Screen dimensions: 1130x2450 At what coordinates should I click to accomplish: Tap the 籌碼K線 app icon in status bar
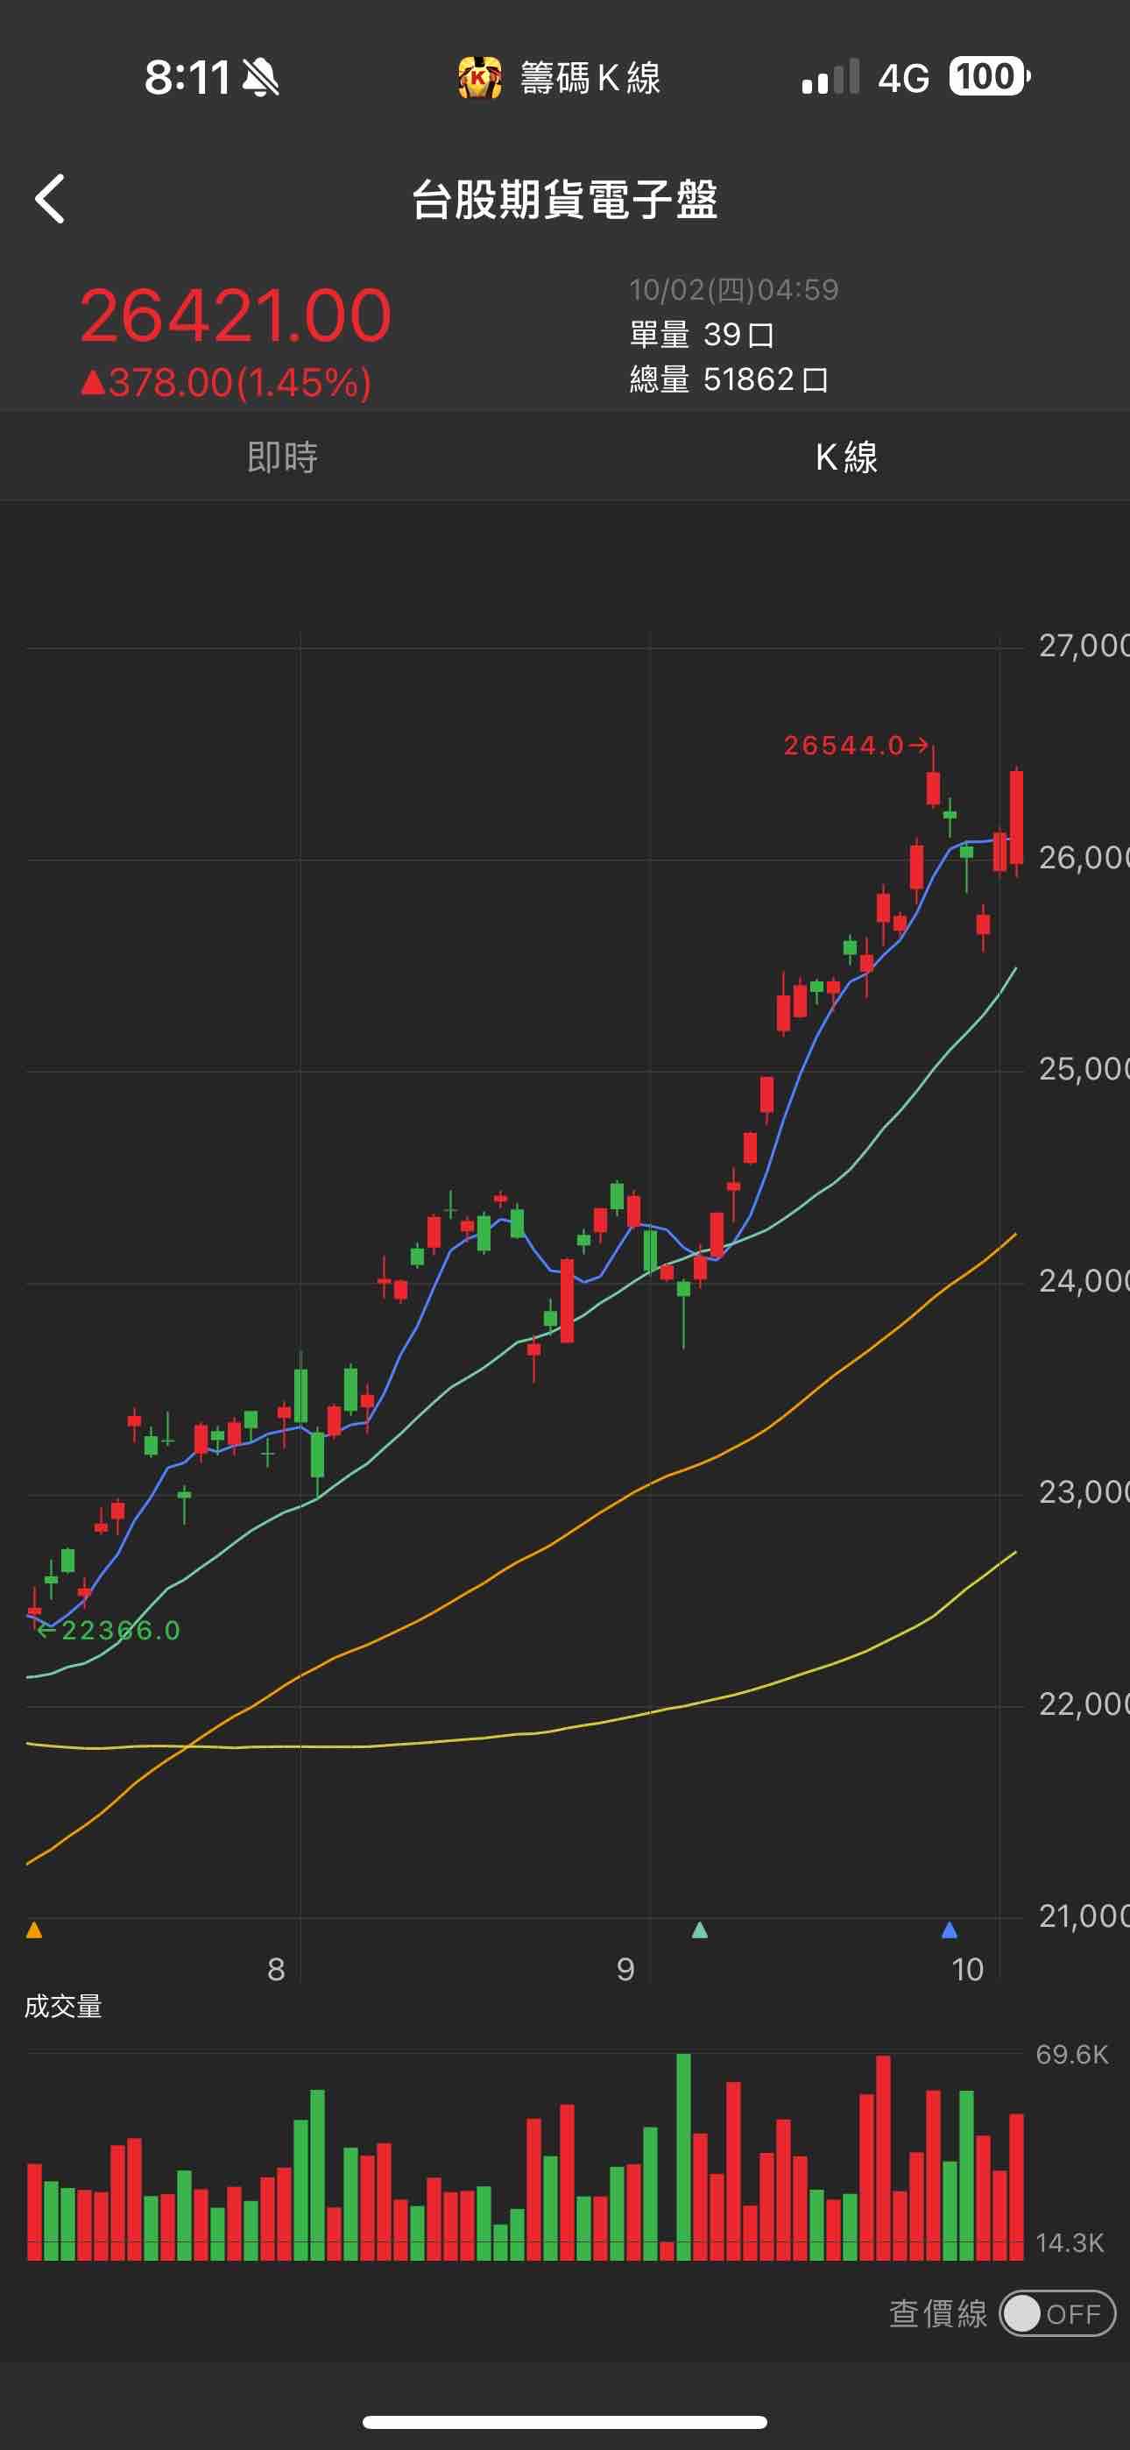[x=479, y=77]
